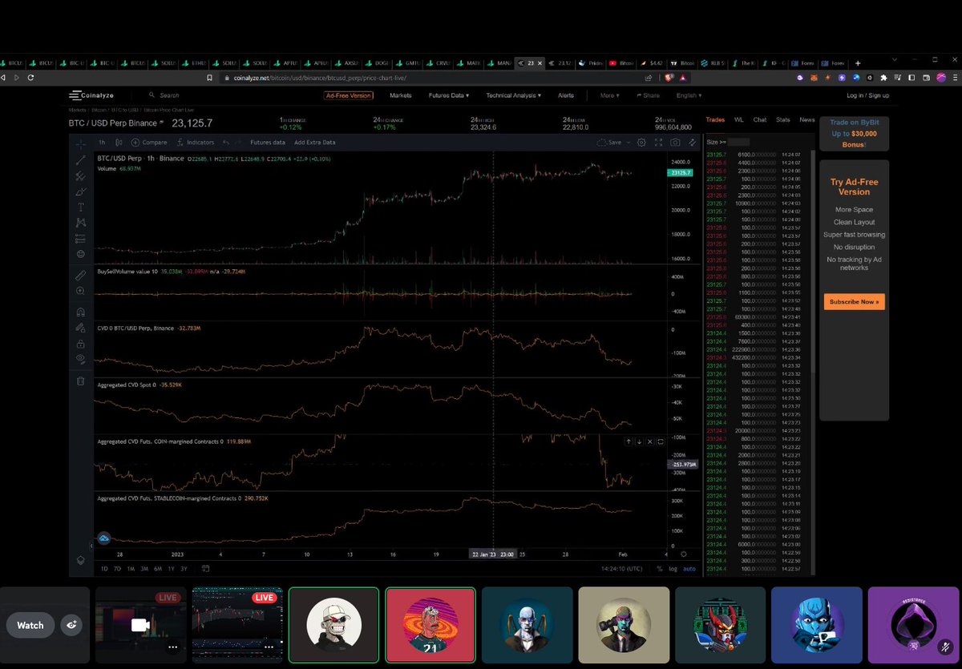Click the Size >= filter input
This screenshot has height=669, width=962.
point(738,142)
